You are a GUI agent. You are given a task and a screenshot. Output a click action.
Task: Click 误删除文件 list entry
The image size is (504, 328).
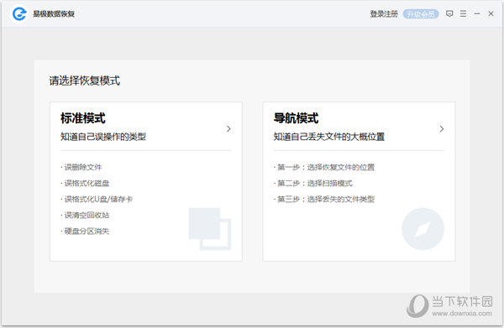pos(82,167)
